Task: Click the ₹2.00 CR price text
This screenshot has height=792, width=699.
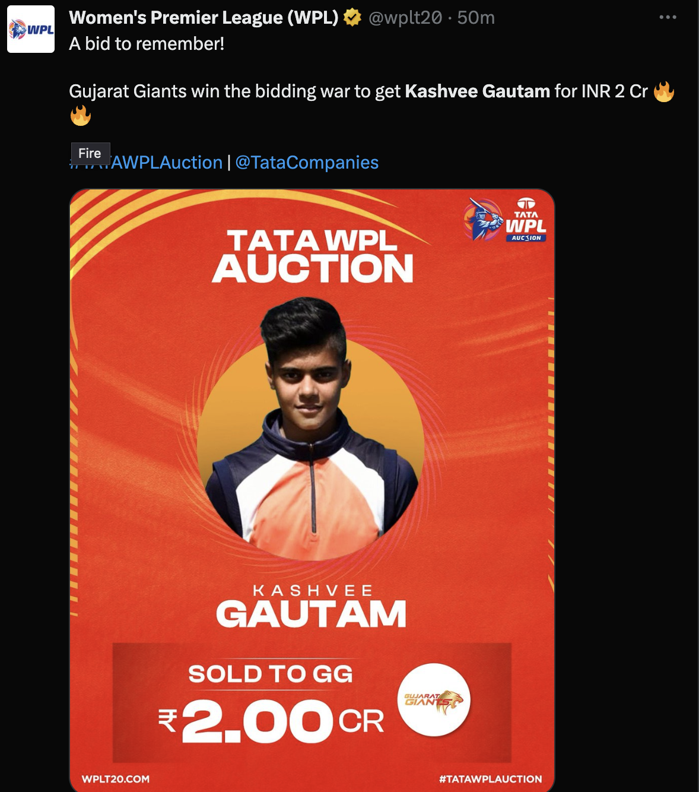Action: pyautogui.click(x=271, y=721)
